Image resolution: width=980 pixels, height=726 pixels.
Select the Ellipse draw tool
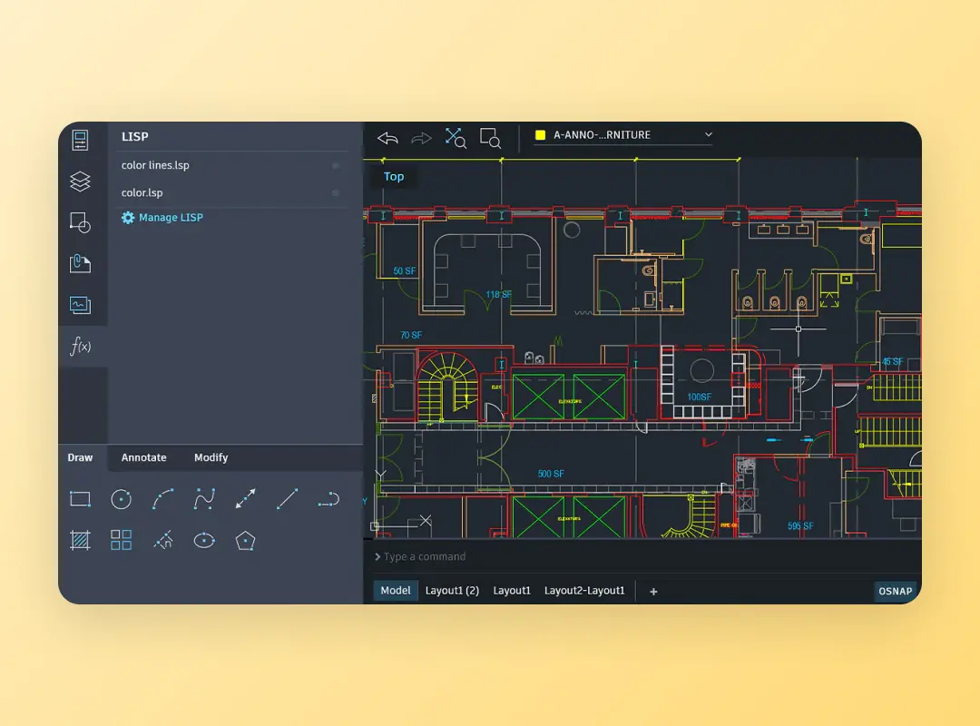(x=204, y=540)
